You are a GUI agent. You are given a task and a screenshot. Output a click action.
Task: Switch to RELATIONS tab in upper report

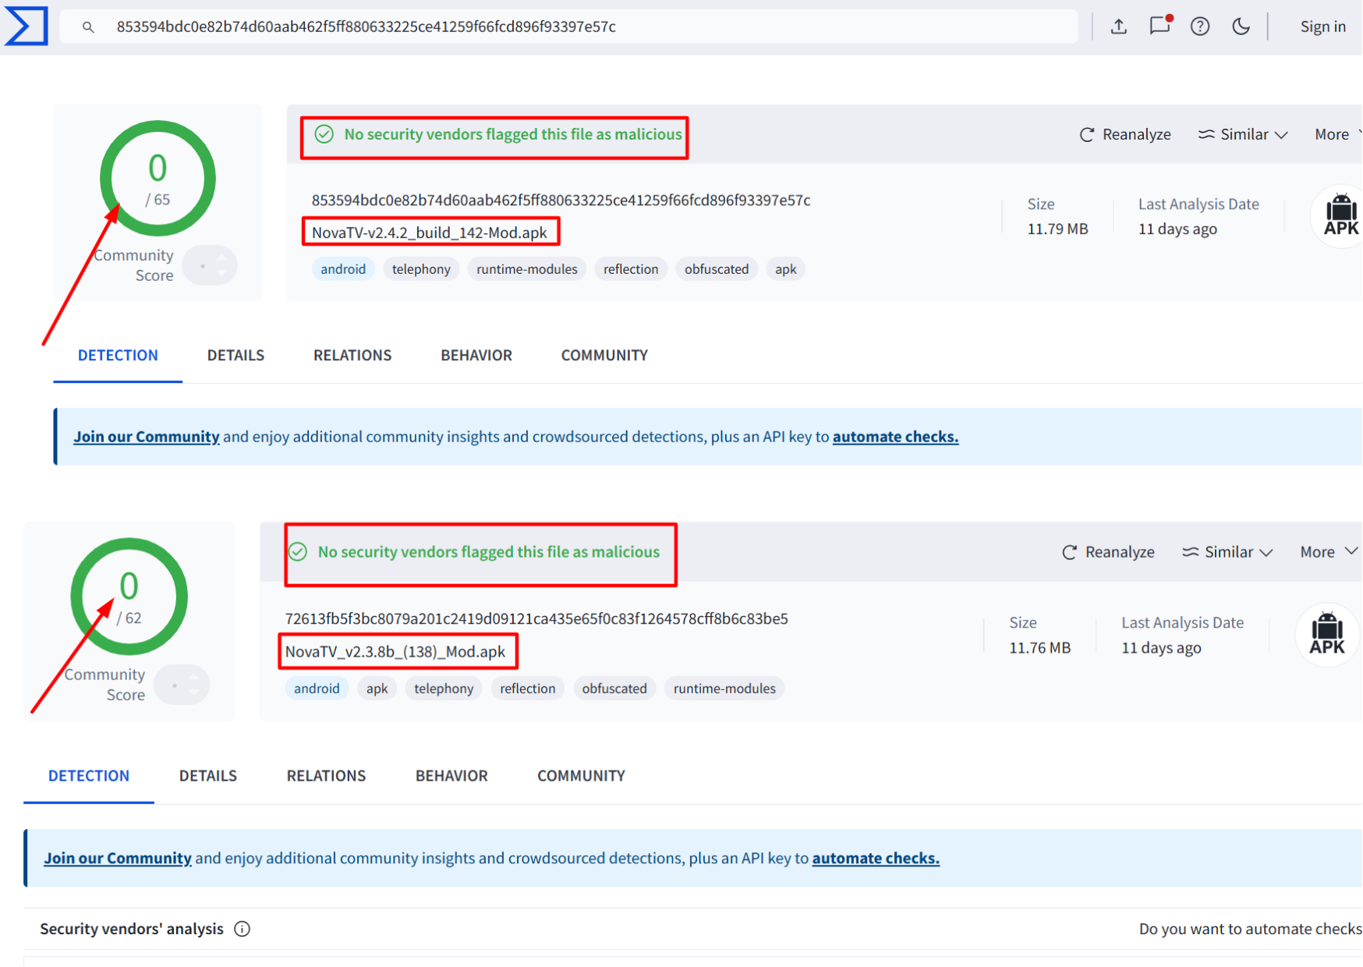click(352, 356)
